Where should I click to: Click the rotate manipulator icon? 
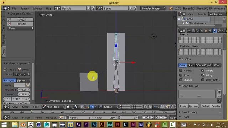(96, 107)
